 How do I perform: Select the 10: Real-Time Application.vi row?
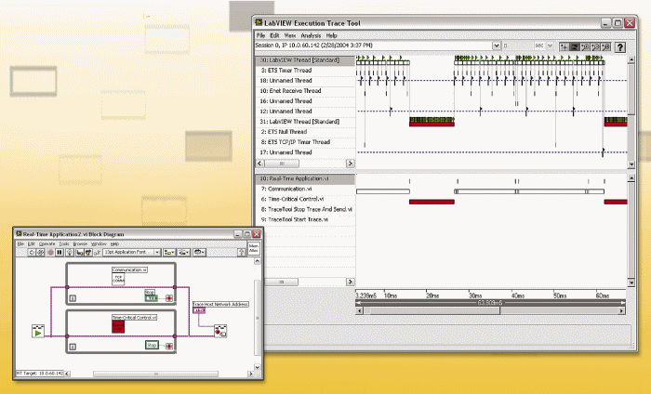point(305,178)
